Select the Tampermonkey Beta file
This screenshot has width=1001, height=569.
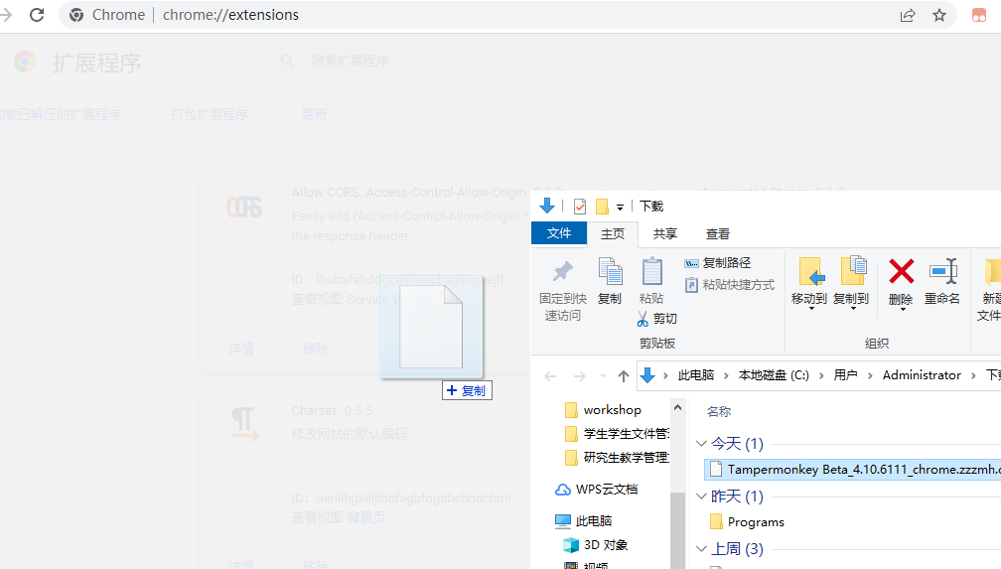point(854,470)
